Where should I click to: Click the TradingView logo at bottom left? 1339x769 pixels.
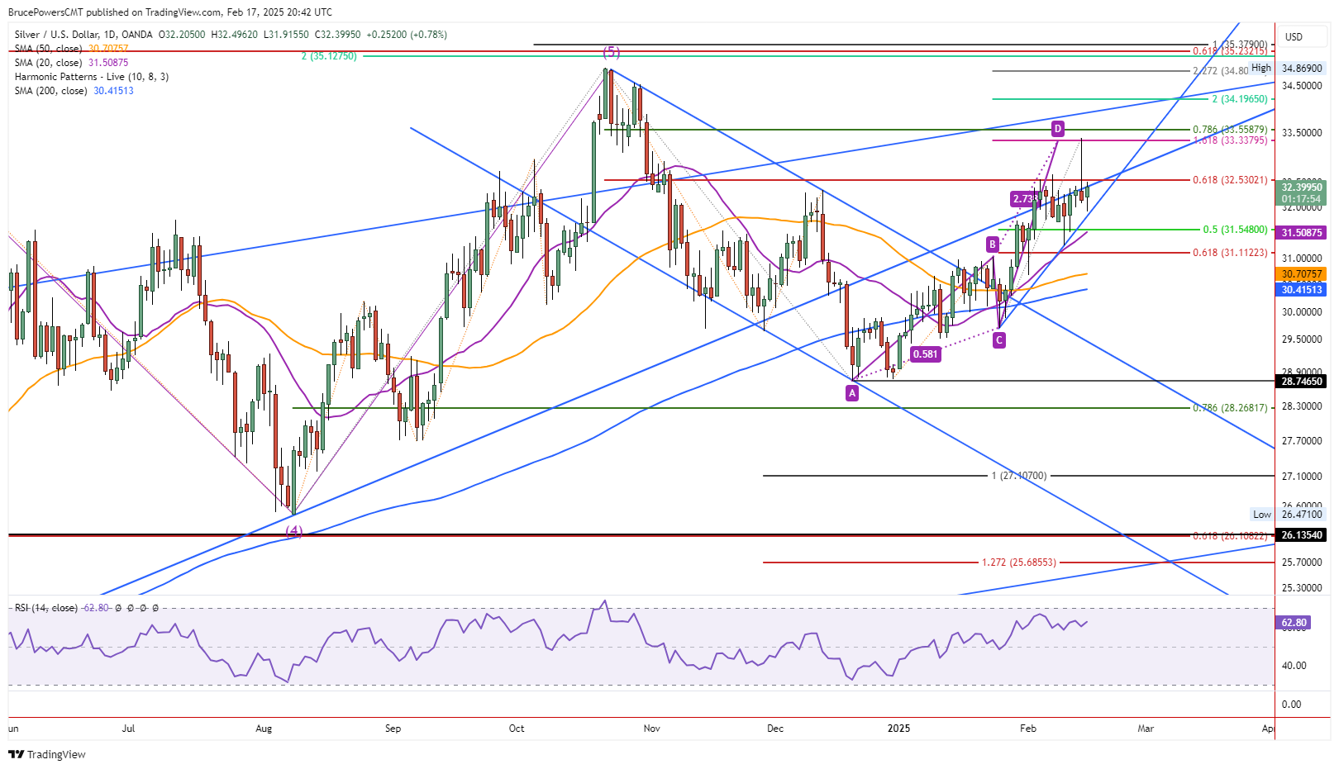(x=47, y=754)
